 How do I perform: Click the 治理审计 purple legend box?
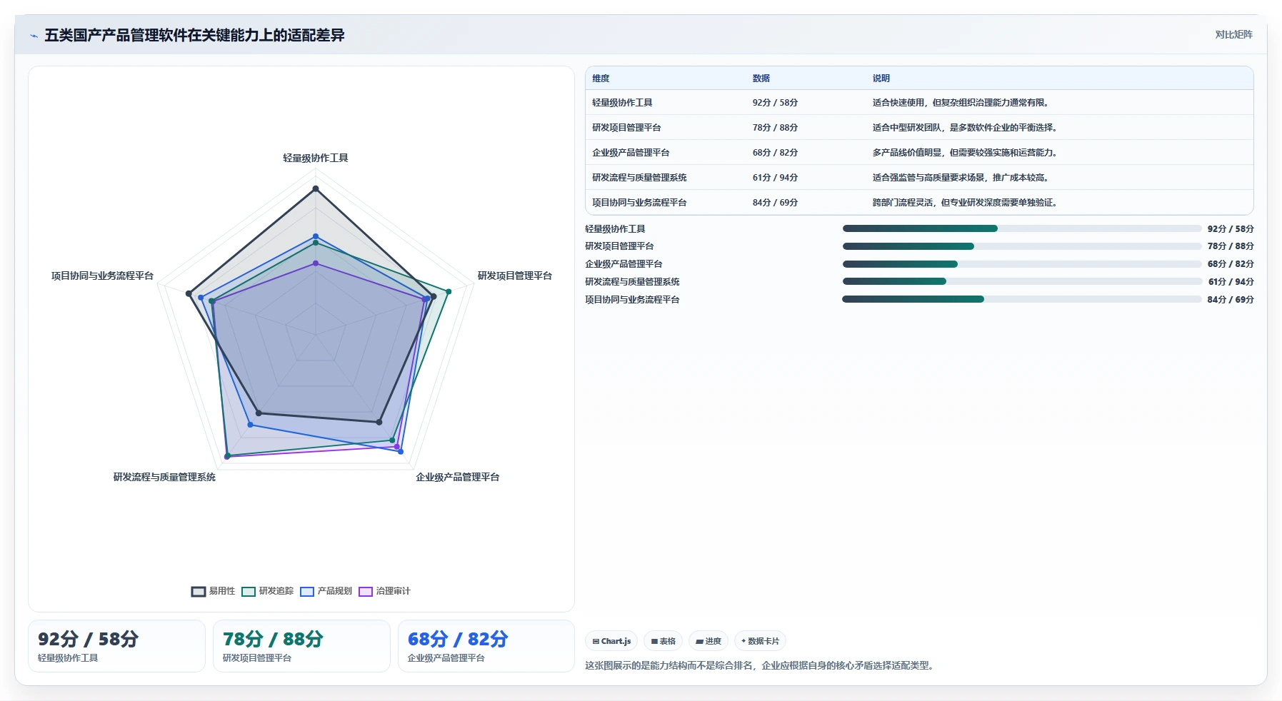click(366, 591)
